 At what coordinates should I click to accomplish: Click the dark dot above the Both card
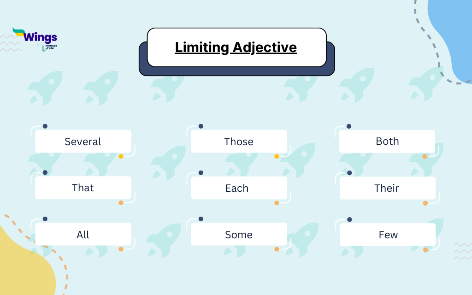click(x=349, y=126)
